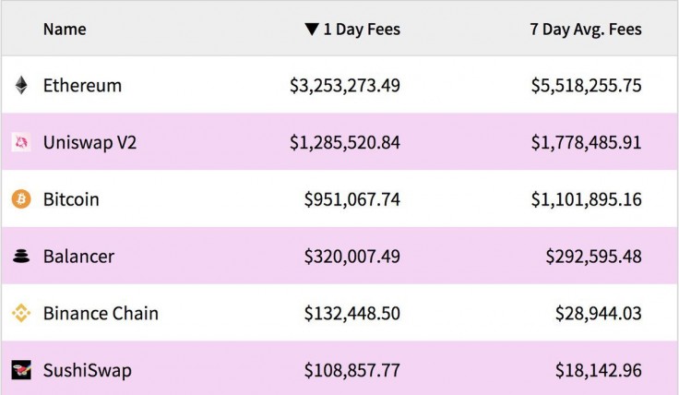The width and height of the screenshot is (679, 395).
Task: Sort by the 1 Day Fees column header
Action: tap(362, 30)
